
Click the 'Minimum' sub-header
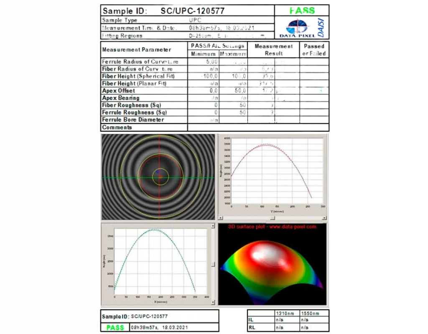point(203,54)
